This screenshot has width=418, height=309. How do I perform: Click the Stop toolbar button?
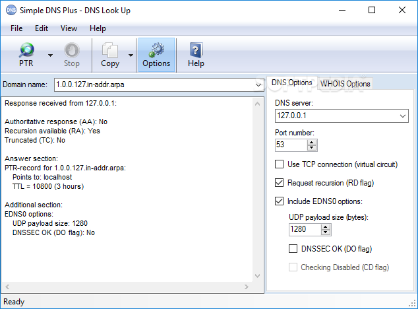[72, 55]
